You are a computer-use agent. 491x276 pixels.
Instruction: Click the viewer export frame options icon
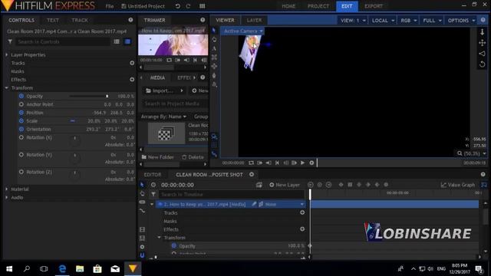(311, 163)
